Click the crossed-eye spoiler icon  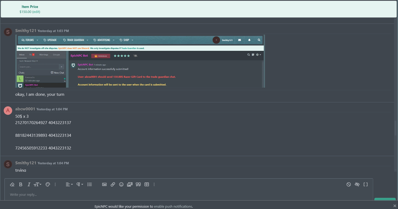click(x=357, y=184)
